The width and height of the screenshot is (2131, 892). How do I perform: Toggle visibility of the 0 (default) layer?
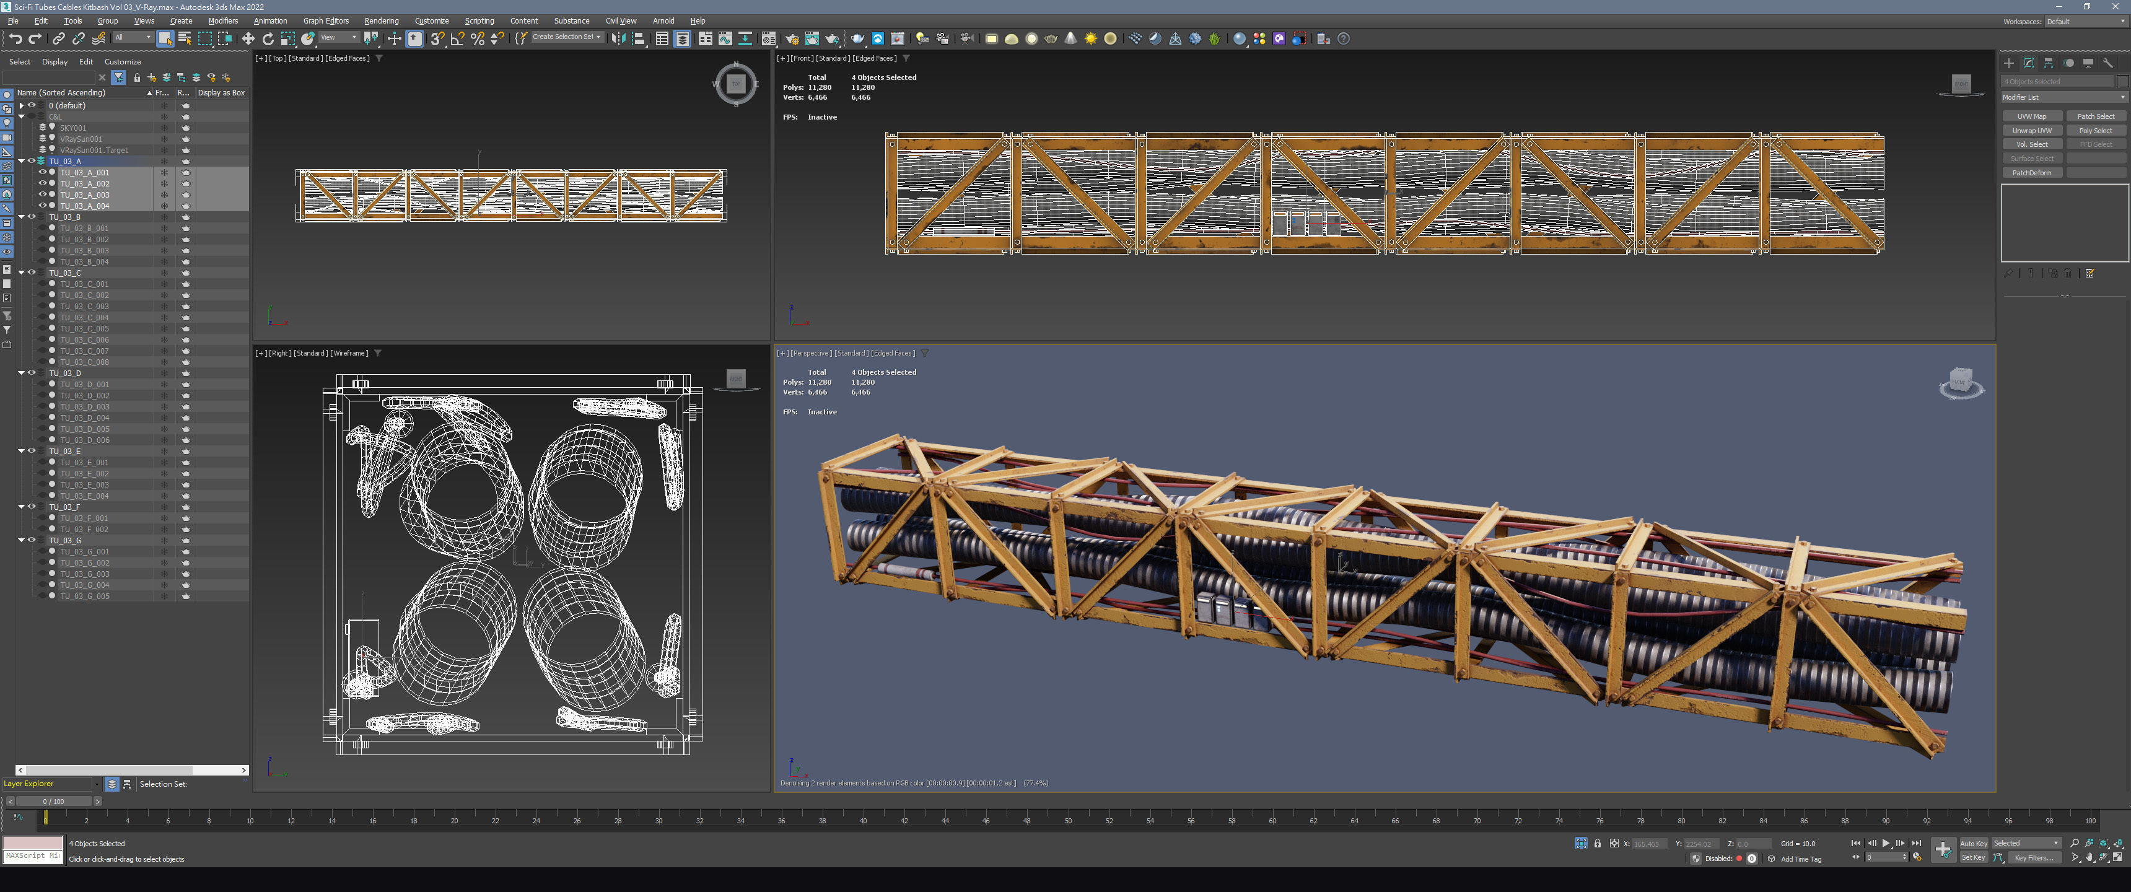32,105
